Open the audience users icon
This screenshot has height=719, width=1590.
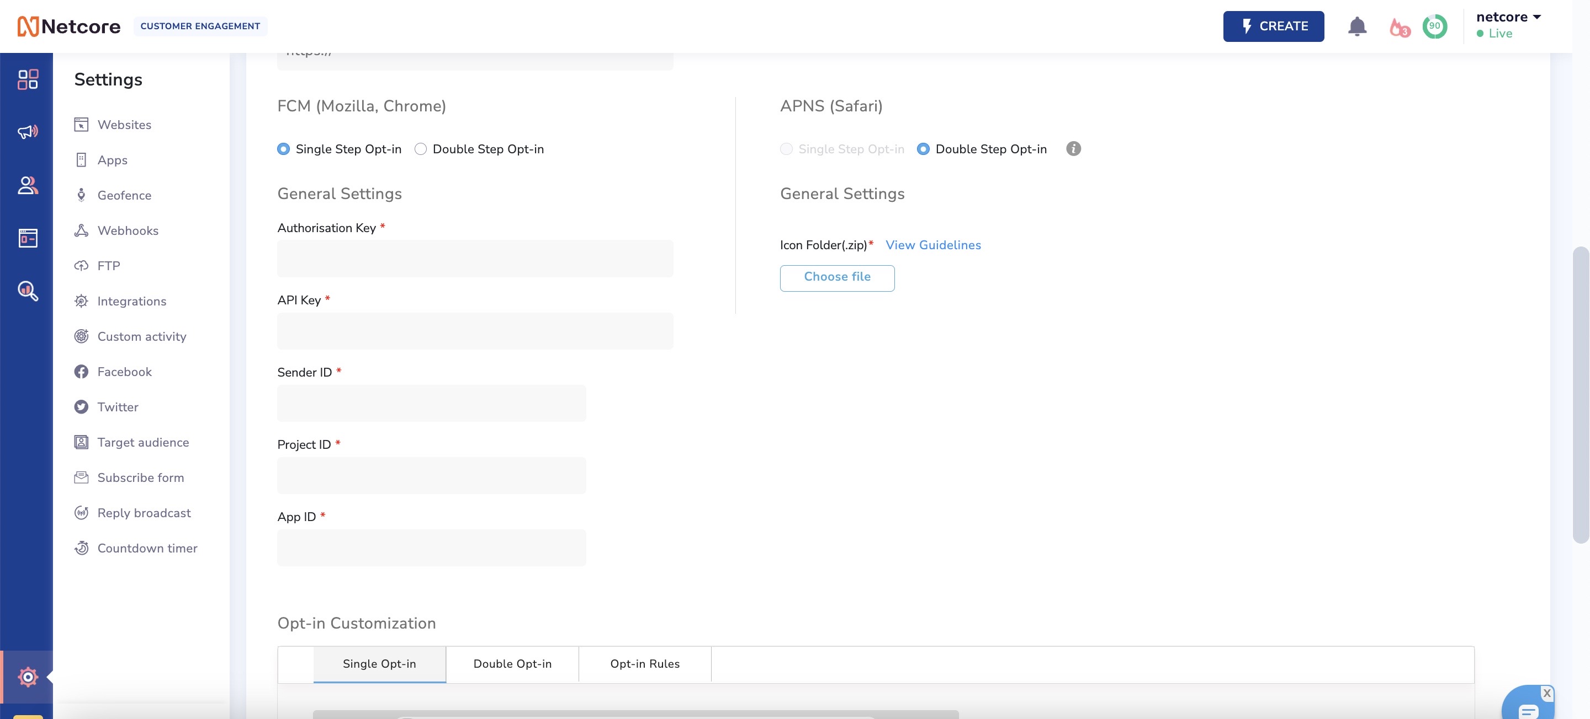coord(27,185)
